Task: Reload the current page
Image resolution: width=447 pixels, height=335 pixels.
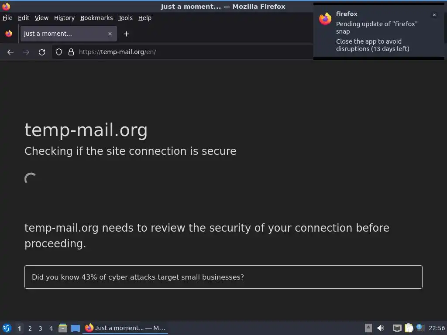Action: (x=42, y=52)
